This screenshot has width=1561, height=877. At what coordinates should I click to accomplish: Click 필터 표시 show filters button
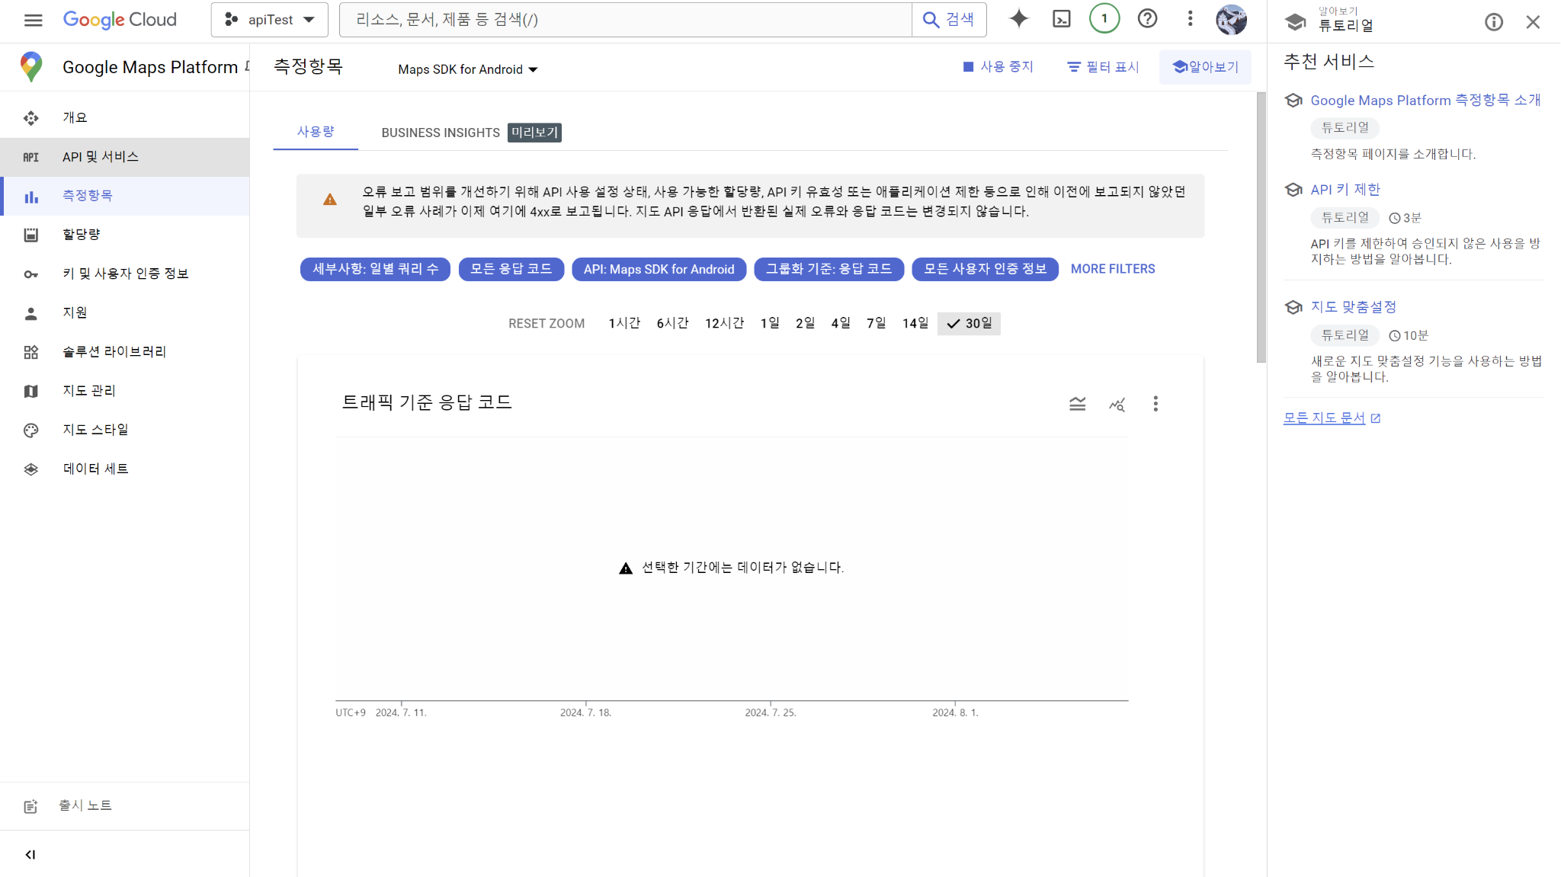[1103, 67]
